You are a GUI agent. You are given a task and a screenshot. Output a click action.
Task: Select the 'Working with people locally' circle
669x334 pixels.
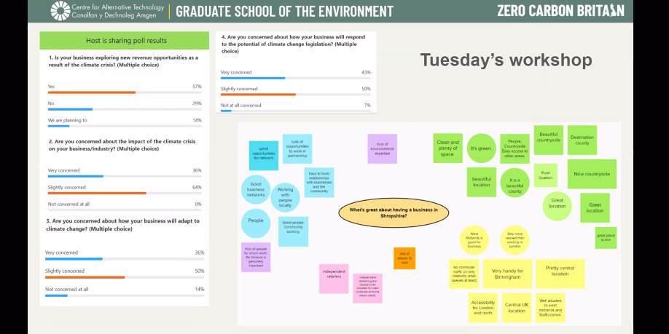click(x=285, y=198)
